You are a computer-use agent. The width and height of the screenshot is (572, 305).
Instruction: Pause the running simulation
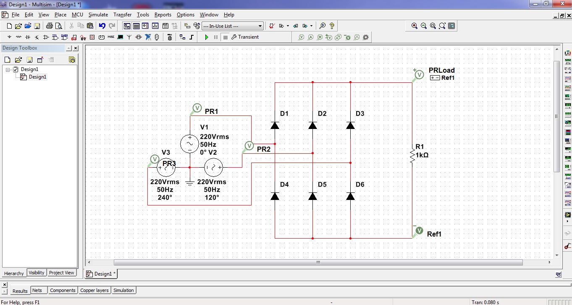pos(215,37)
